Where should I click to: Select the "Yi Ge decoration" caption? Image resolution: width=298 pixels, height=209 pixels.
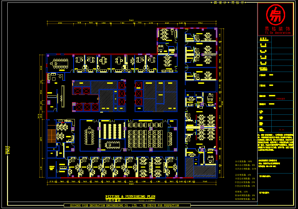click(278, 33)
